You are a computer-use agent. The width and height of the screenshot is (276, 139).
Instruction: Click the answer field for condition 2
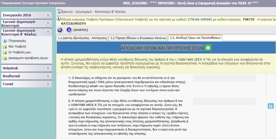click(225, 101)
